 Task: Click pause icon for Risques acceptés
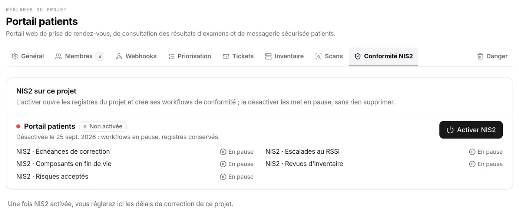[223, 177]
